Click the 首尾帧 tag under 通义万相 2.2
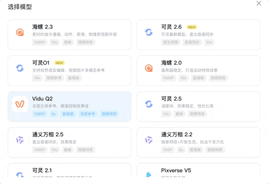 195,150
